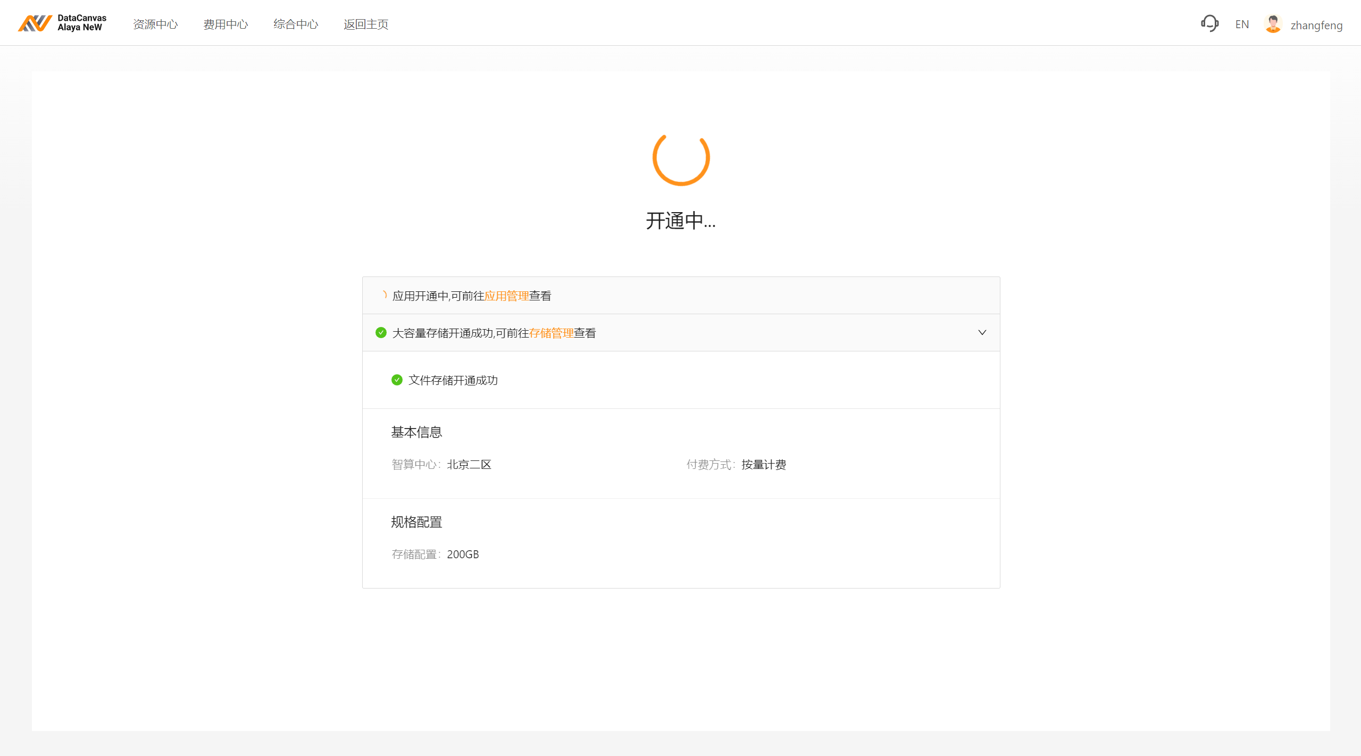The width and height of the screenshot is (1361, 756).
Task: Click the 开通中... status heading
Action: pyautogui.click(x=681, y=221)
